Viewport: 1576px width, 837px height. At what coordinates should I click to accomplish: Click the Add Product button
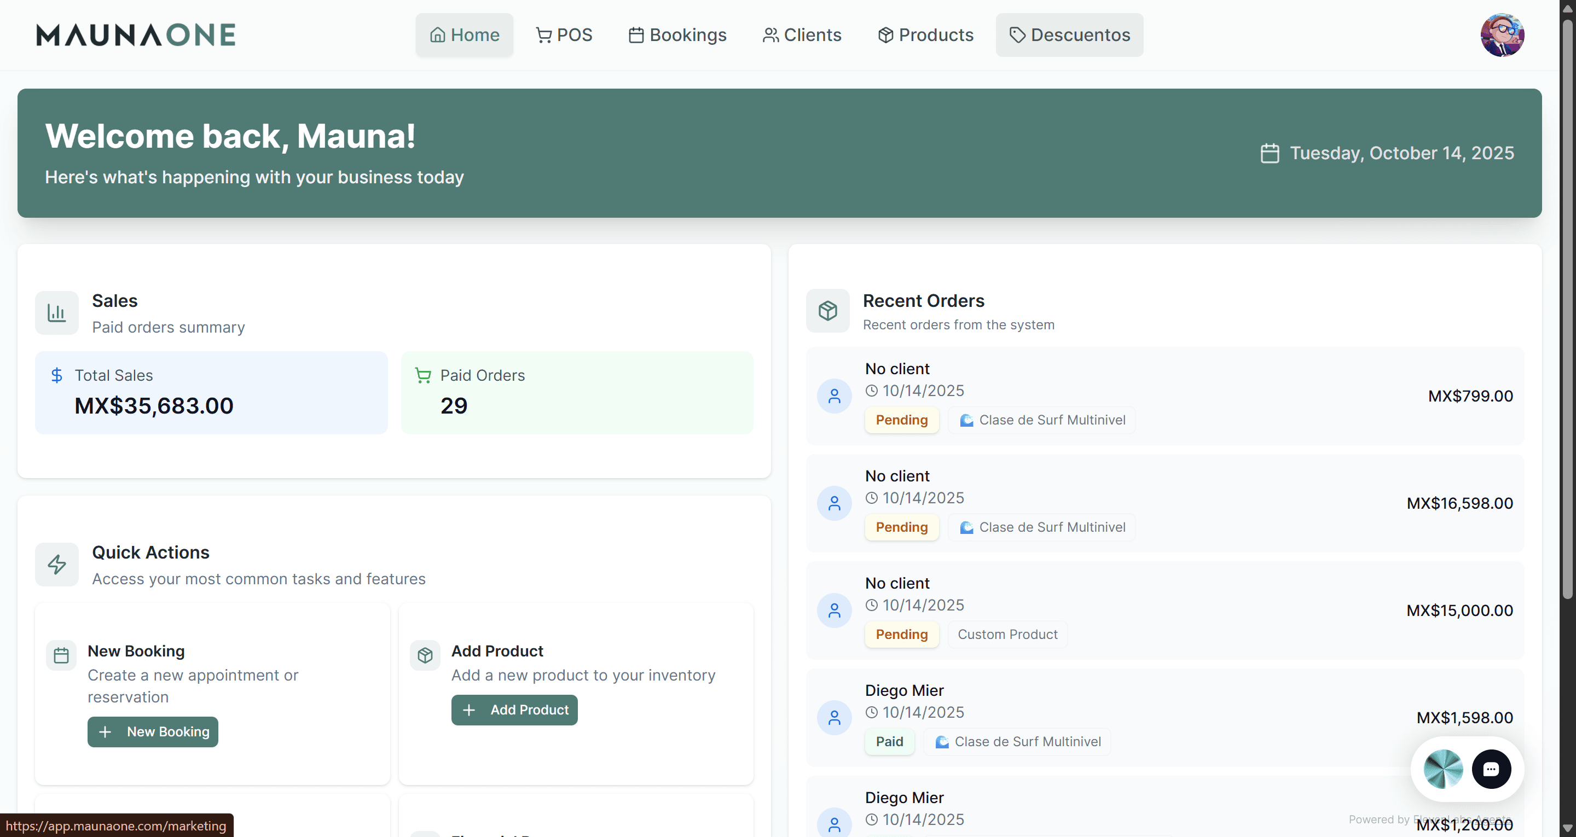(514, 710)
